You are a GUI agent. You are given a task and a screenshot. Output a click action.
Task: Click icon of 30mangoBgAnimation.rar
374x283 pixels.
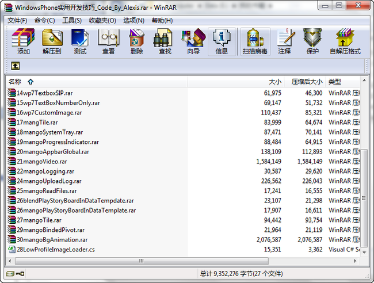[12, 239]
